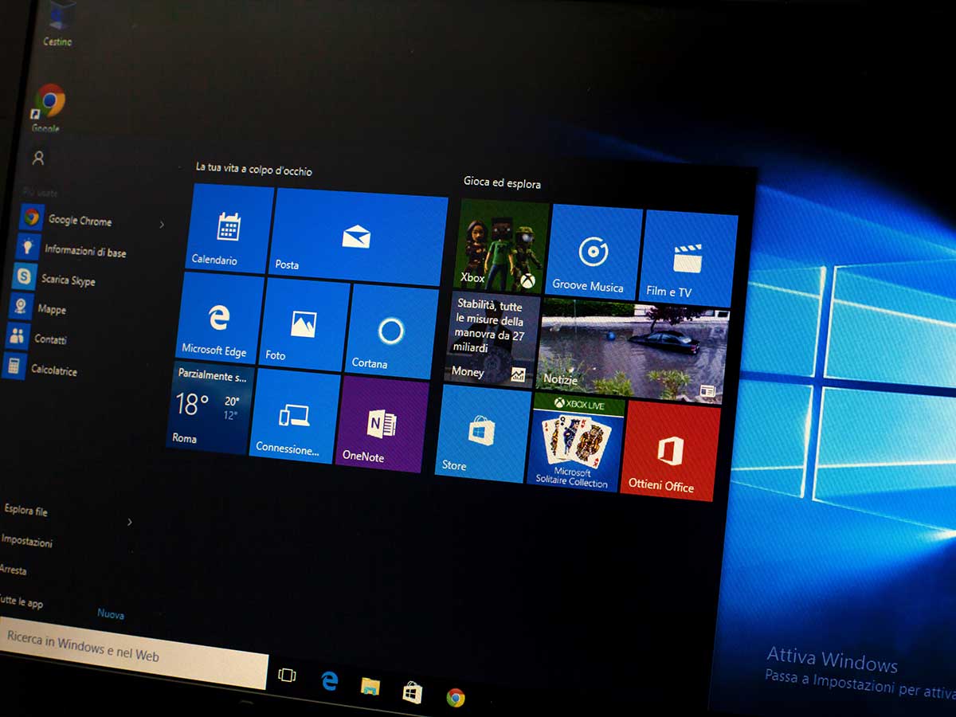Open the user account icon in Start
Screen dimensions: 956x717
click(x=38, y=158)
